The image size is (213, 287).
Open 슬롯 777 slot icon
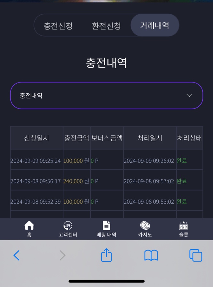(184, 225)
